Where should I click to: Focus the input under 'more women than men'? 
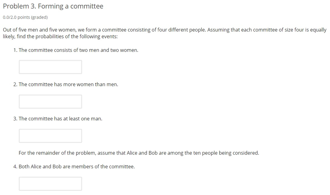(x=50, y=101)
